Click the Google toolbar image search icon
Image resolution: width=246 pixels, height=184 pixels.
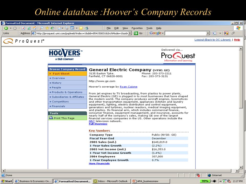click(x=226, y=33)
